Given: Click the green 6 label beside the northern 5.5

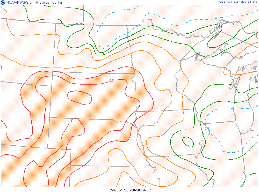Looking at the screenshot, I should [x=146, y=27].
